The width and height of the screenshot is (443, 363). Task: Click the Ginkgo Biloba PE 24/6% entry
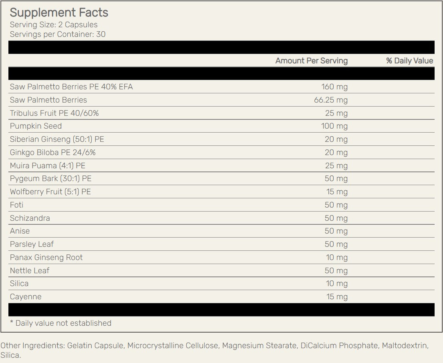click(53, 152)
